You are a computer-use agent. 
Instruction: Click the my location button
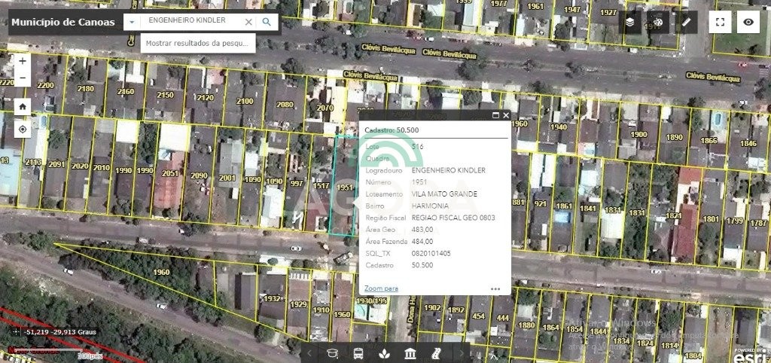click(x=23, y=130)
